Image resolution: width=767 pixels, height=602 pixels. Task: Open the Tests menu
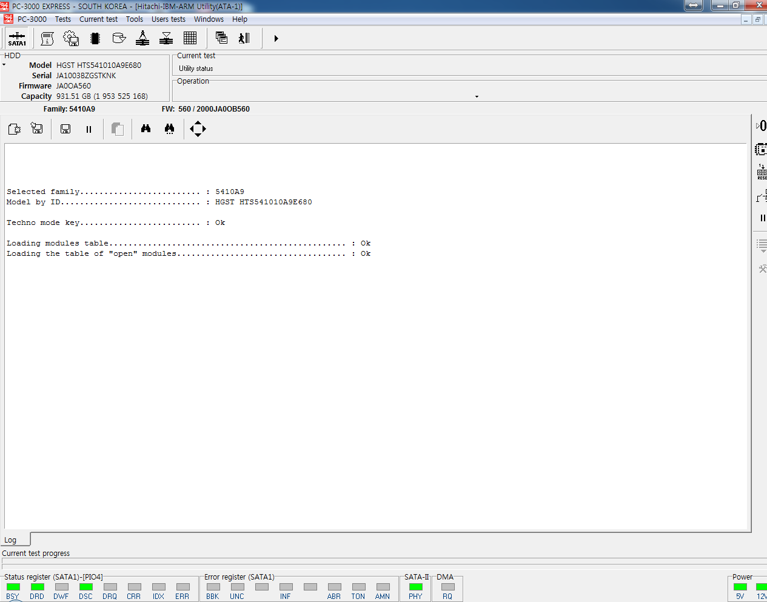(x=63, y=19)
